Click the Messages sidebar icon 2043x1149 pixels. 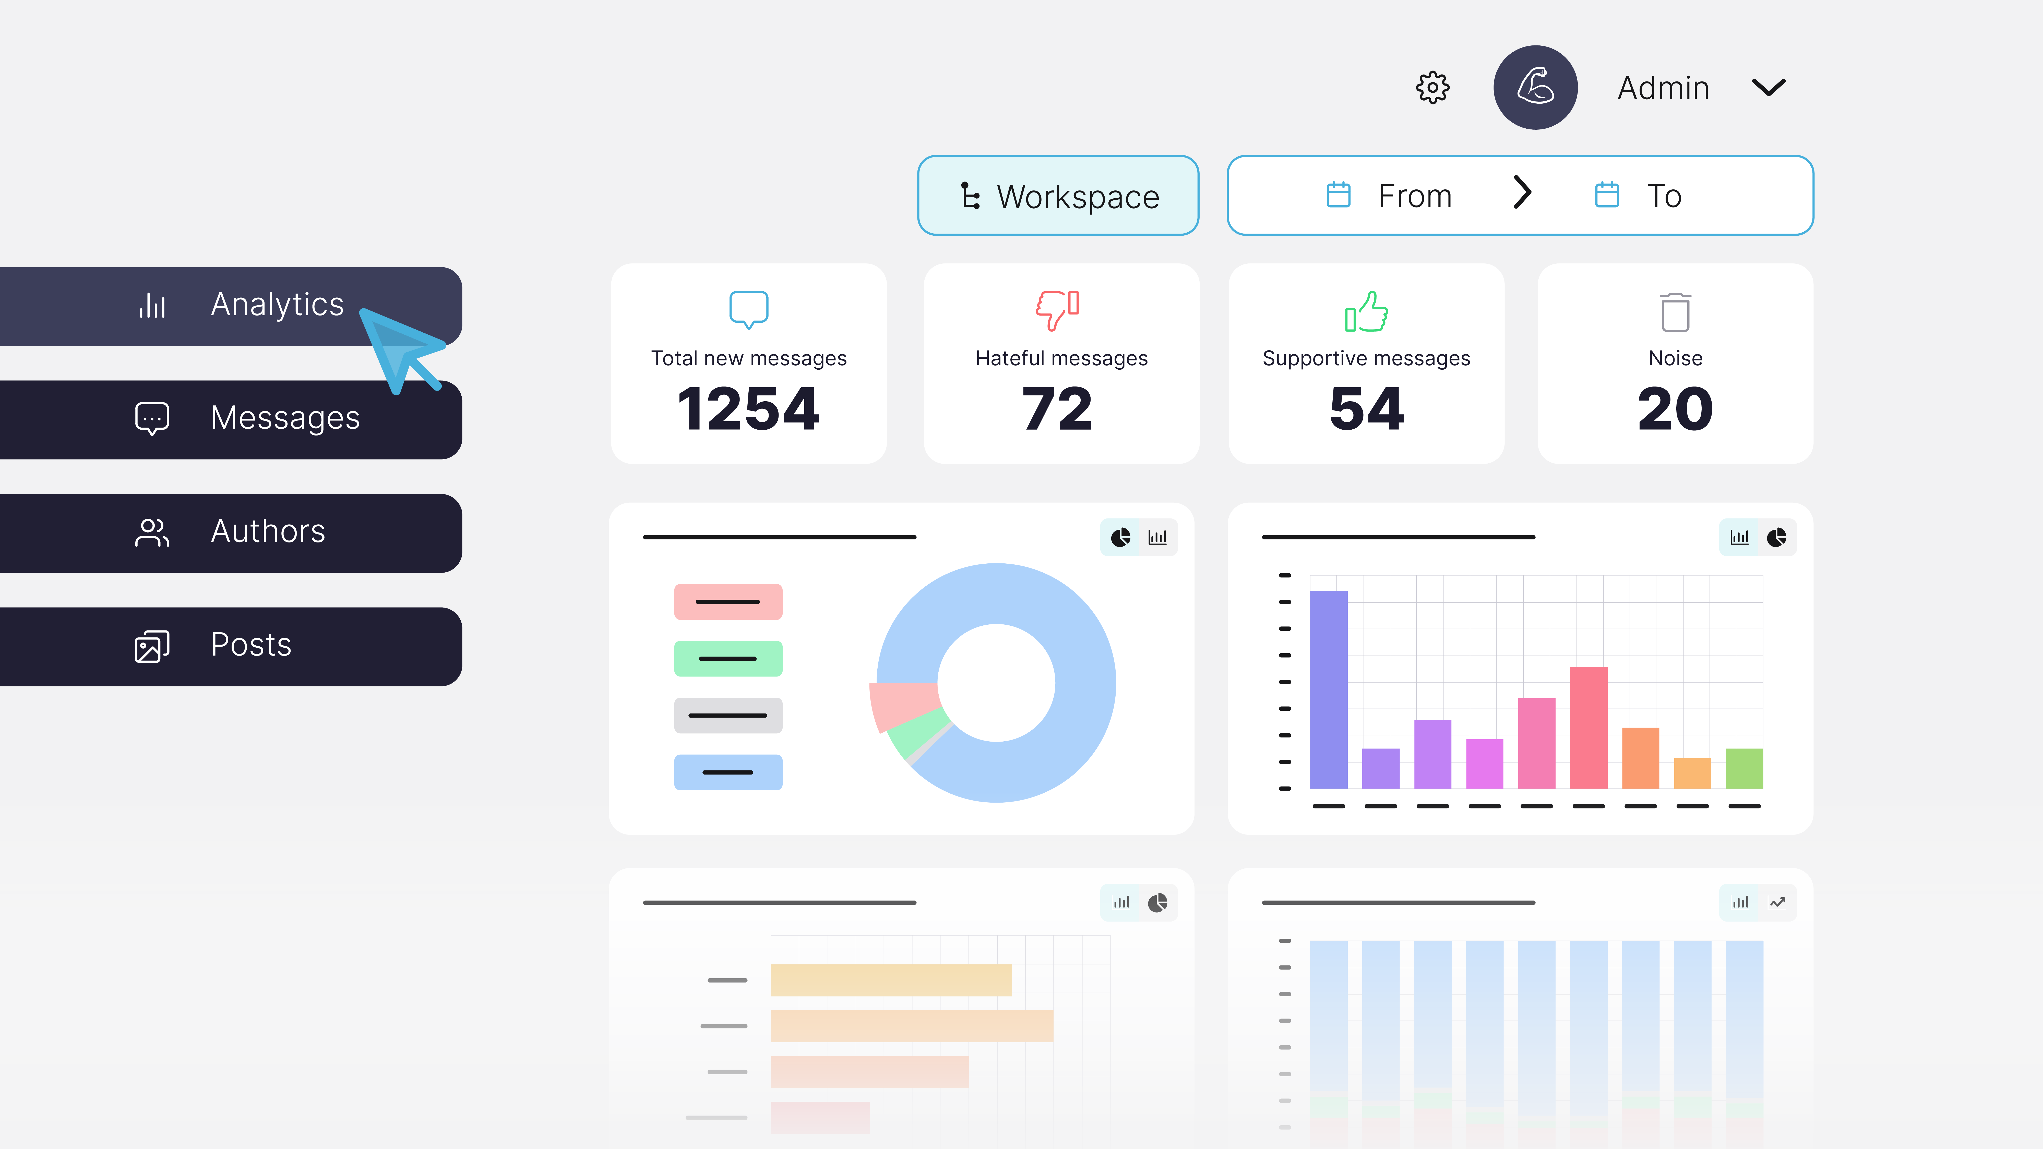pyautogui.click(x=151, y=417)
